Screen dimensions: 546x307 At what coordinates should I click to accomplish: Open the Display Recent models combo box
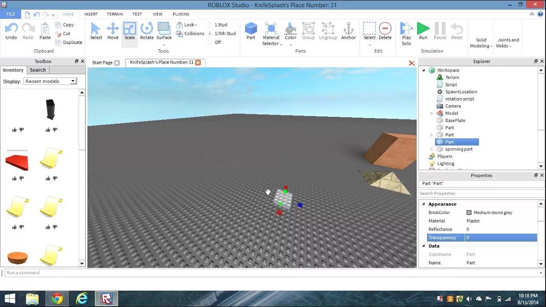point(50,81)
